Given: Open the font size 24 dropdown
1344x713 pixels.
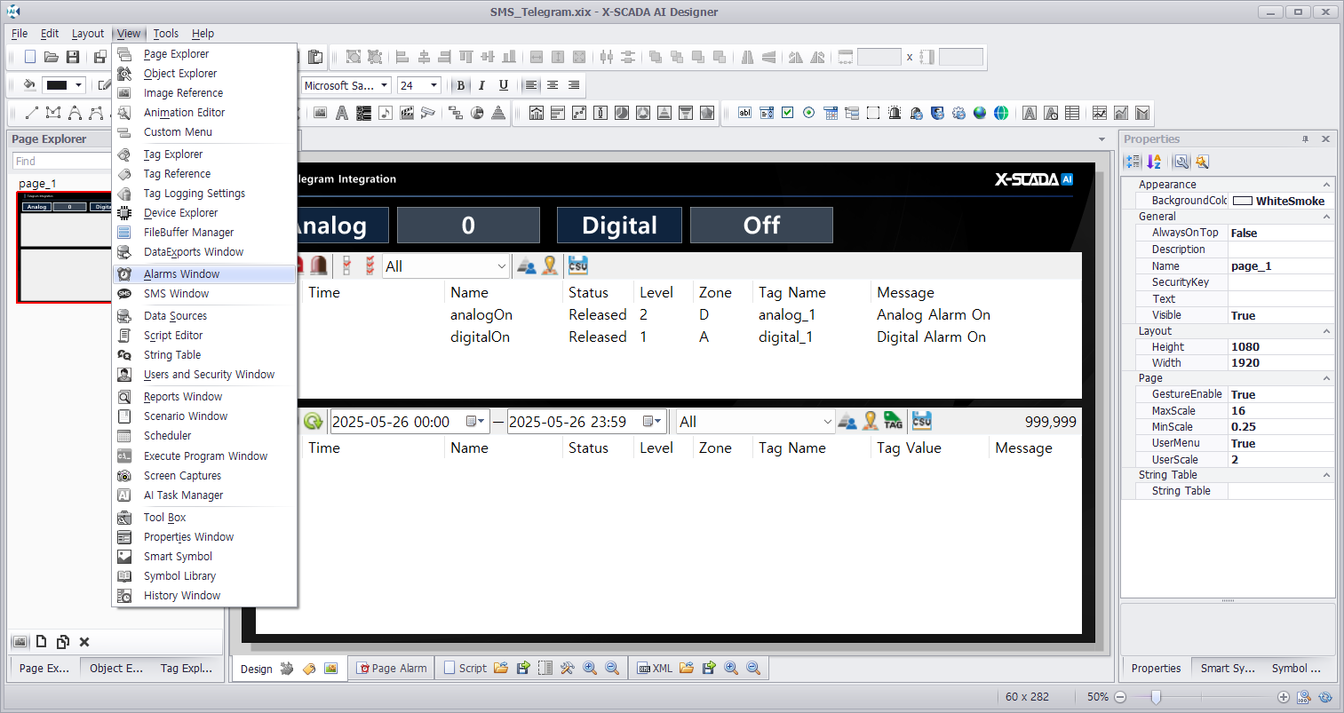Looking at the screenshot, I should click(433, 85).
